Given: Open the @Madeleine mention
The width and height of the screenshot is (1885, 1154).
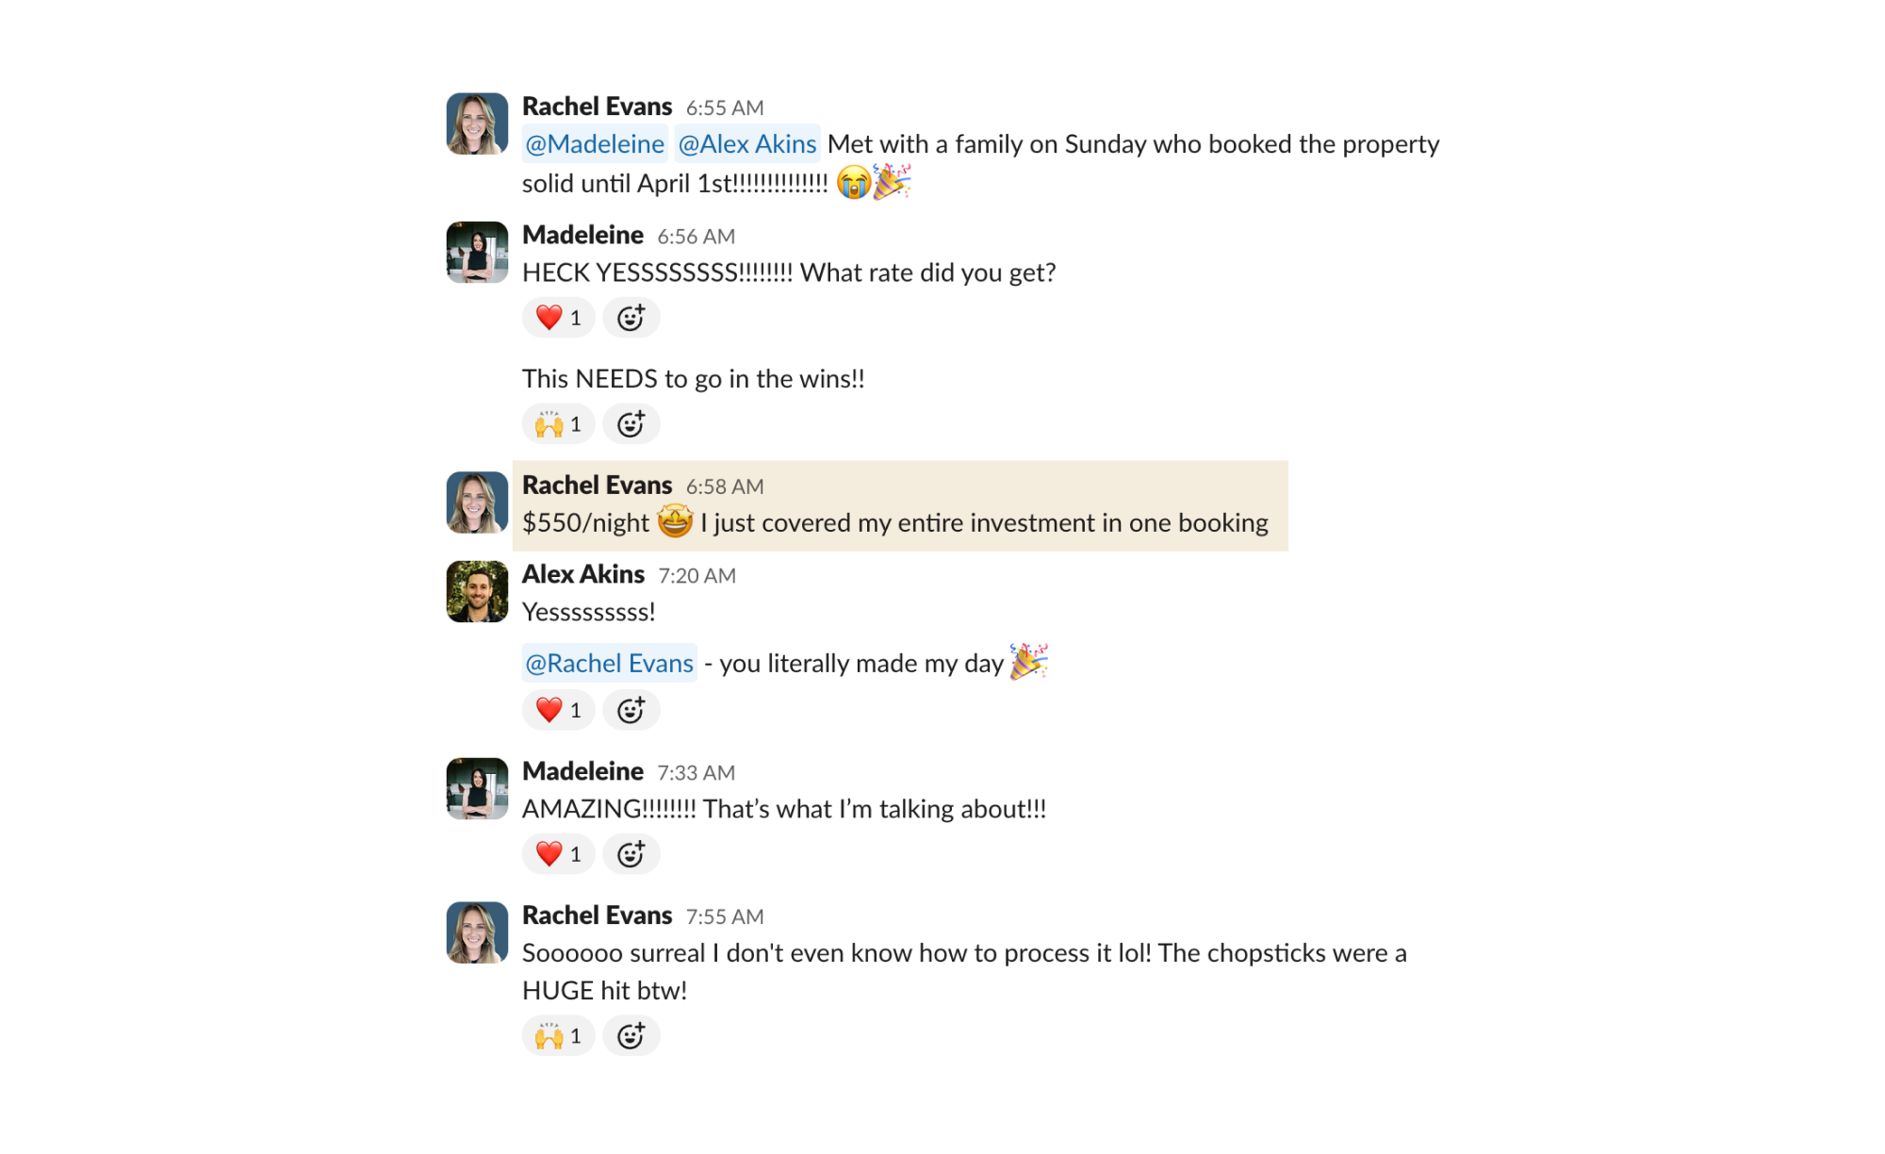Looking at the screenshot, I should tap(595, 144).
